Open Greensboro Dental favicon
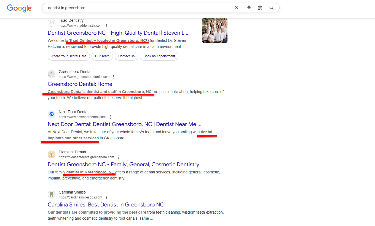Screen dimensions: 375x226 click(52, 74)
